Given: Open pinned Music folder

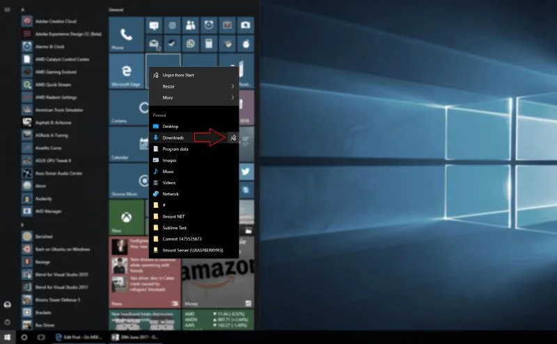Looking at the screenshot, I should click(x=194, y=171).
